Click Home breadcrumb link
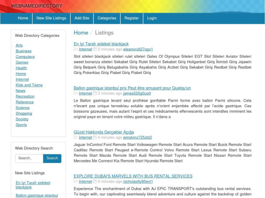Viewport: 265px width, 198px height. point(81,33)
